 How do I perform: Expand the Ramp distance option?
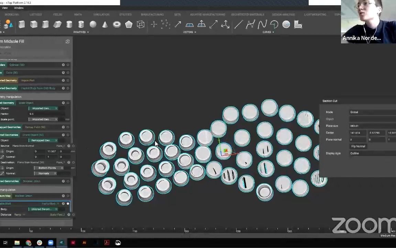(x=24, y=215)
